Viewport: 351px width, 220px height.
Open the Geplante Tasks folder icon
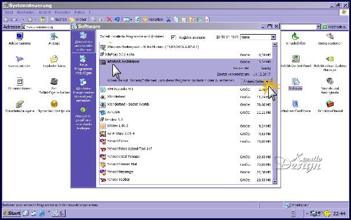click(54, 59)
